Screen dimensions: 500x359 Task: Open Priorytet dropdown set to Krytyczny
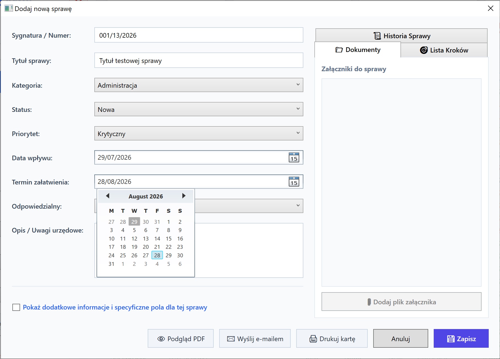199,133
